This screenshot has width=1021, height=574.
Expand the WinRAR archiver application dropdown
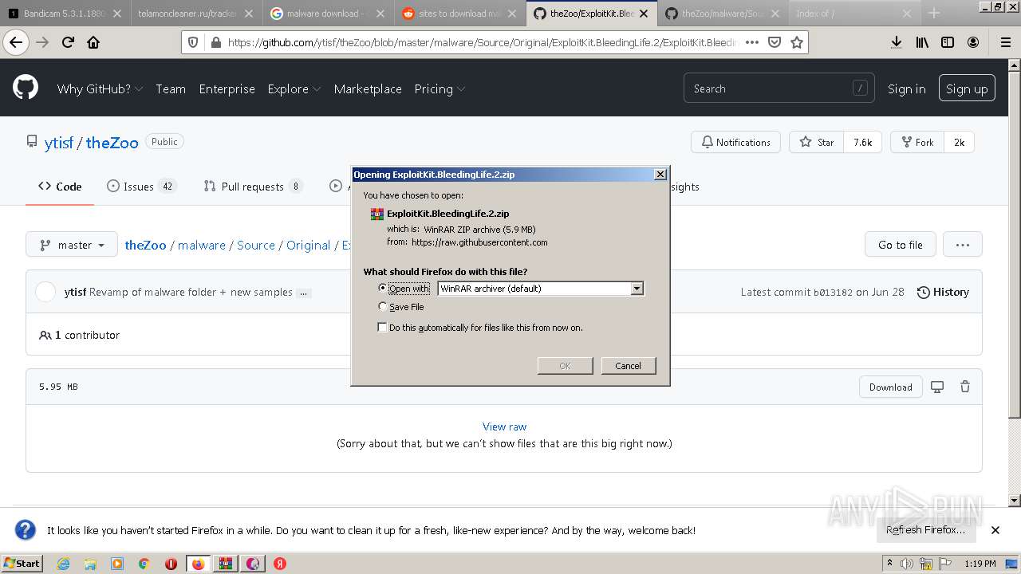point(637,289)
